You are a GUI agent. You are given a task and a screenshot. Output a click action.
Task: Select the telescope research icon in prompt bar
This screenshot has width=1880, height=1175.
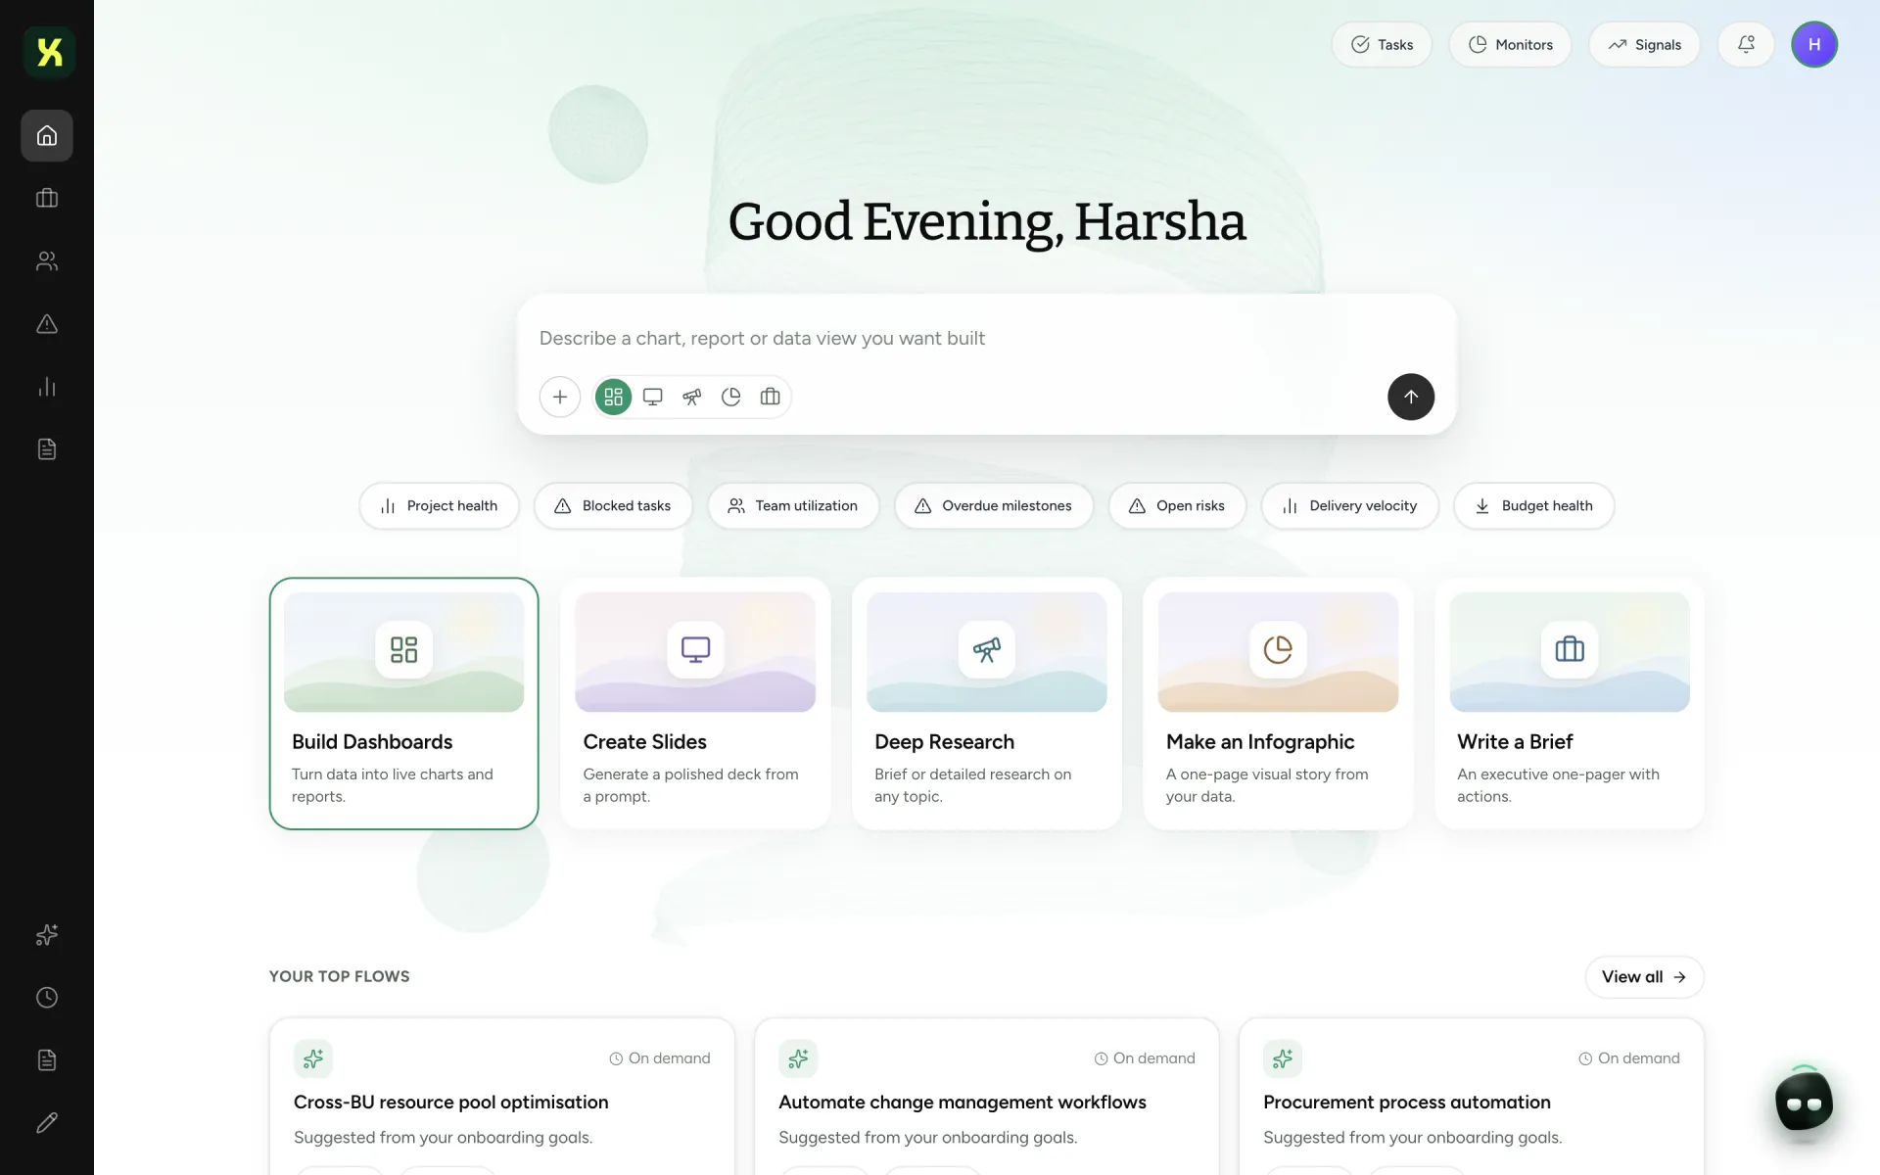692,397
